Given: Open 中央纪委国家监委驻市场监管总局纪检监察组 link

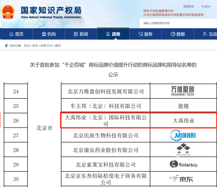Looking at the screenshot, I should [174, 15].
